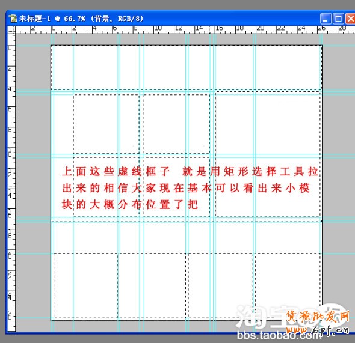Click the 货源批发网 watermark logo
This screenshot has width=355, height=343.
[x=318, y=317]
